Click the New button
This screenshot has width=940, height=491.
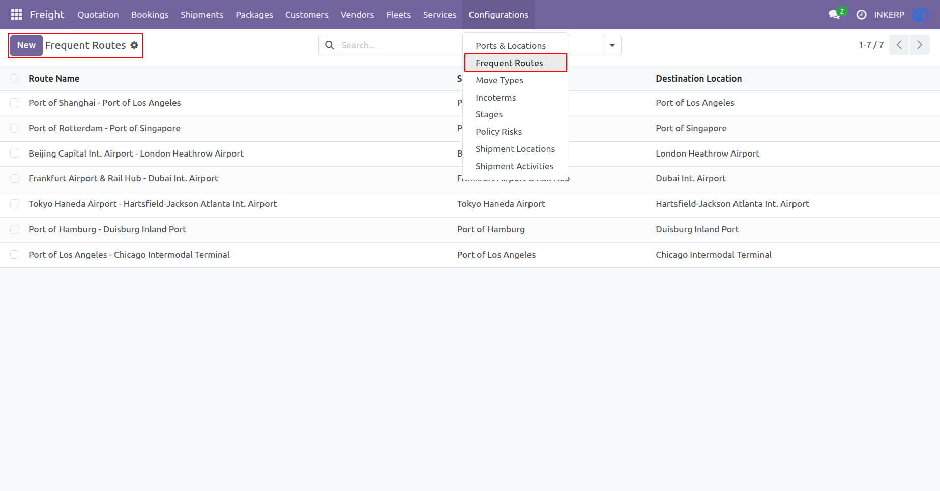(x=26, y=45)
